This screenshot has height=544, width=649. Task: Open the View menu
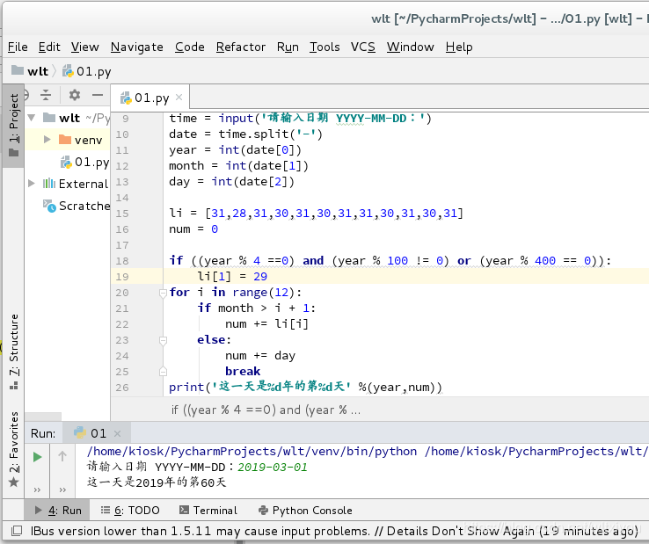tap(84, 47)
